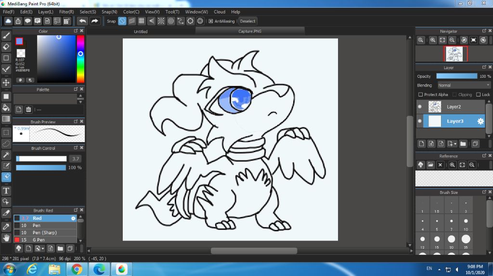Screen dimensions: 493x276
Task: Select the Magic Wand tool
Action: [x=6, y=155]
